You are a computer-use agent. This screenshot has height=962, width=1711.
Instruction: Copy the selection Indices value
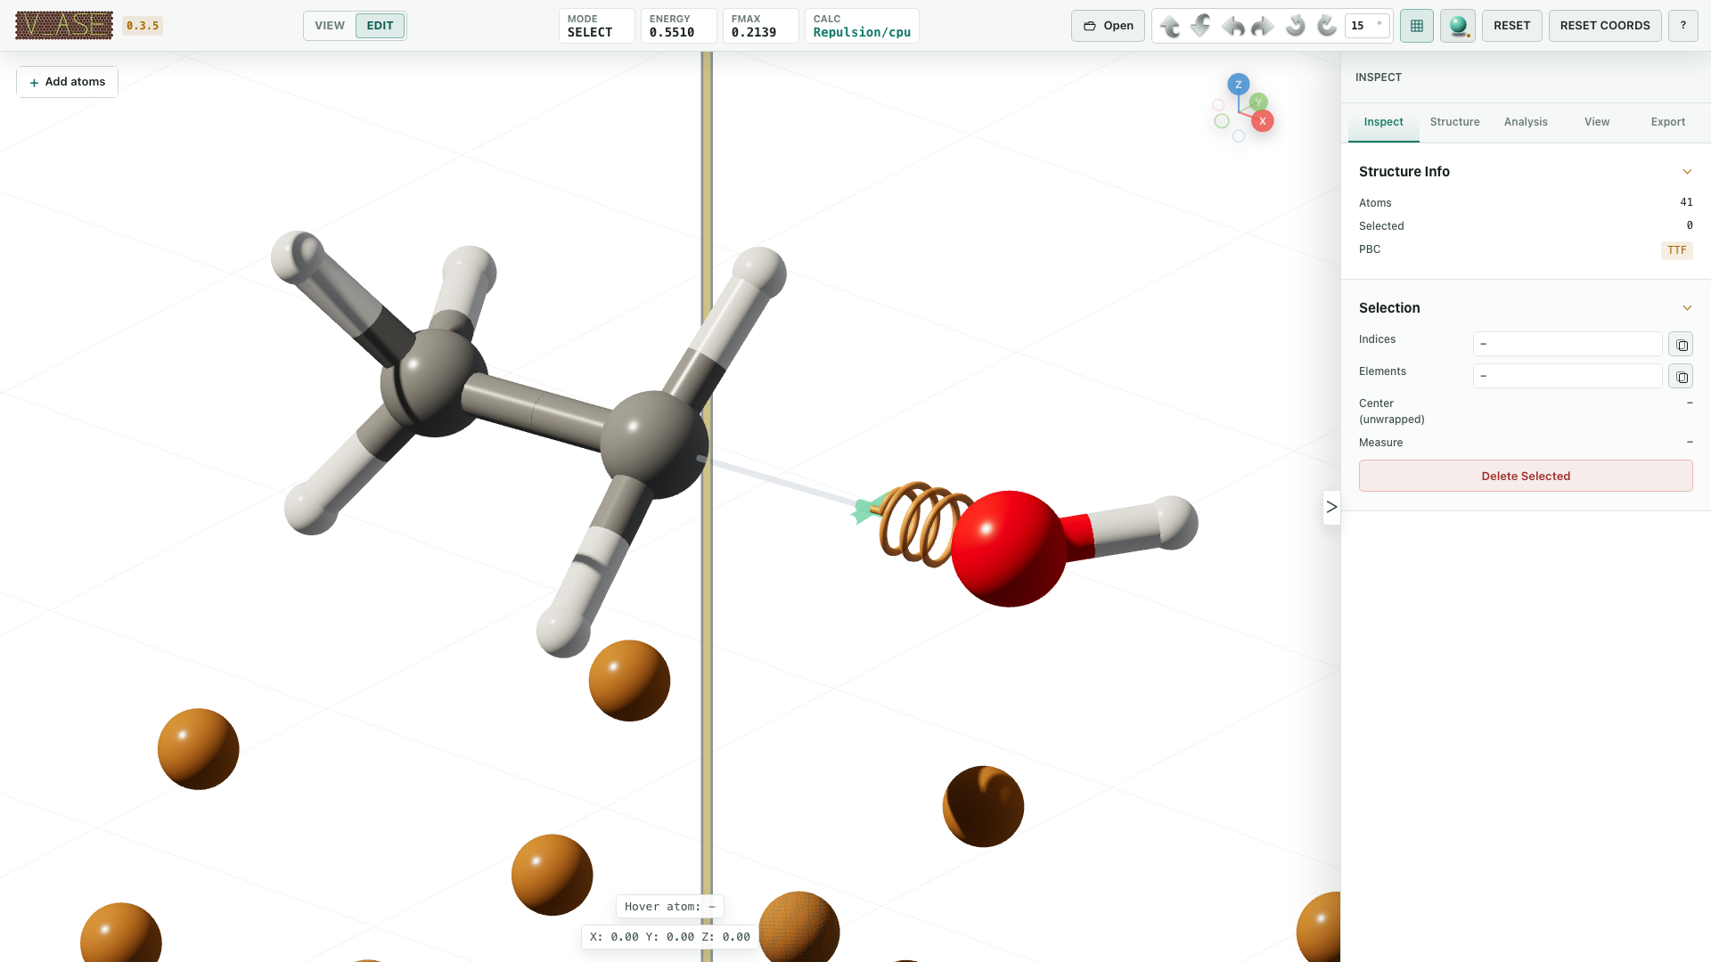(x=1681, y=345)
